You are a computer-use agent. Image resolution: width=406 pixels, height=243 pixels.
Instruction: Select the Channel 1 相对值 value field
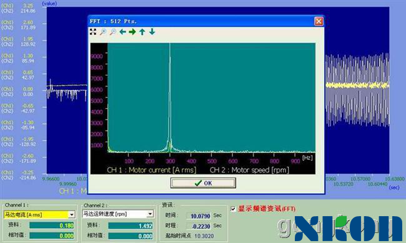click(51, 236)
